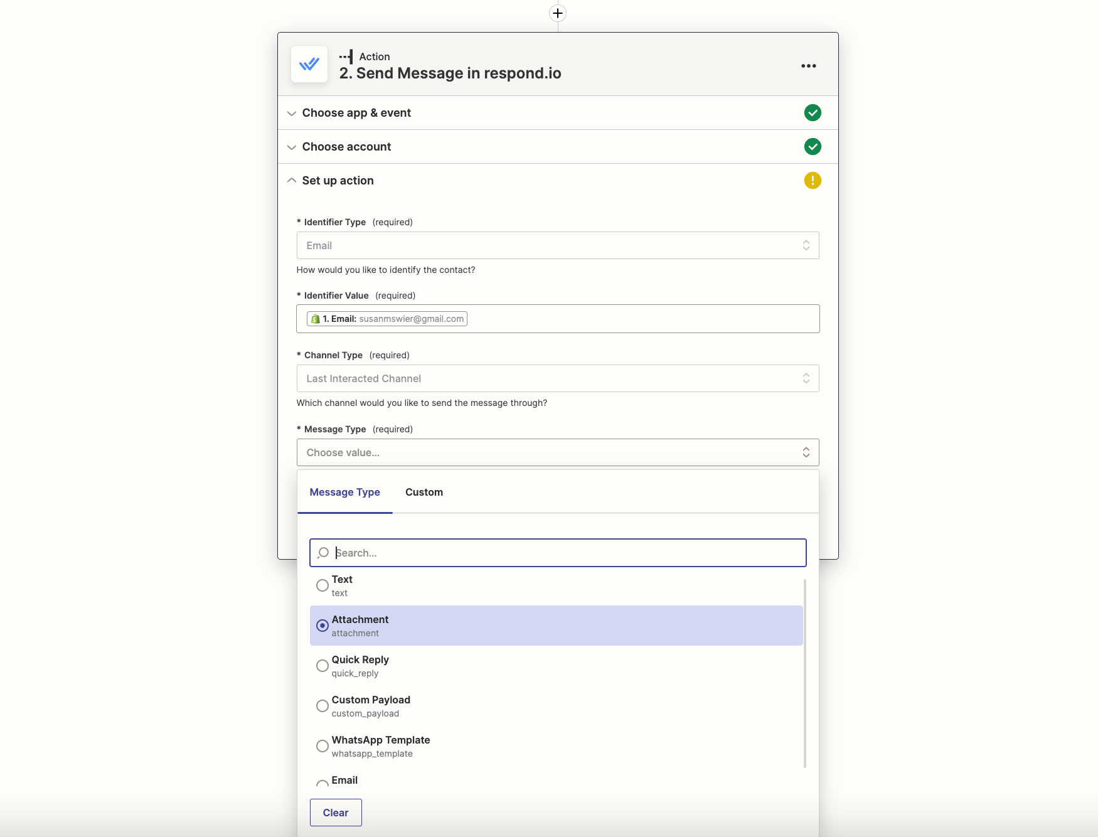This screenshot has width=1098, height=837.
Task: Select the Text message type radio
Action: click(x=322, y=585)
